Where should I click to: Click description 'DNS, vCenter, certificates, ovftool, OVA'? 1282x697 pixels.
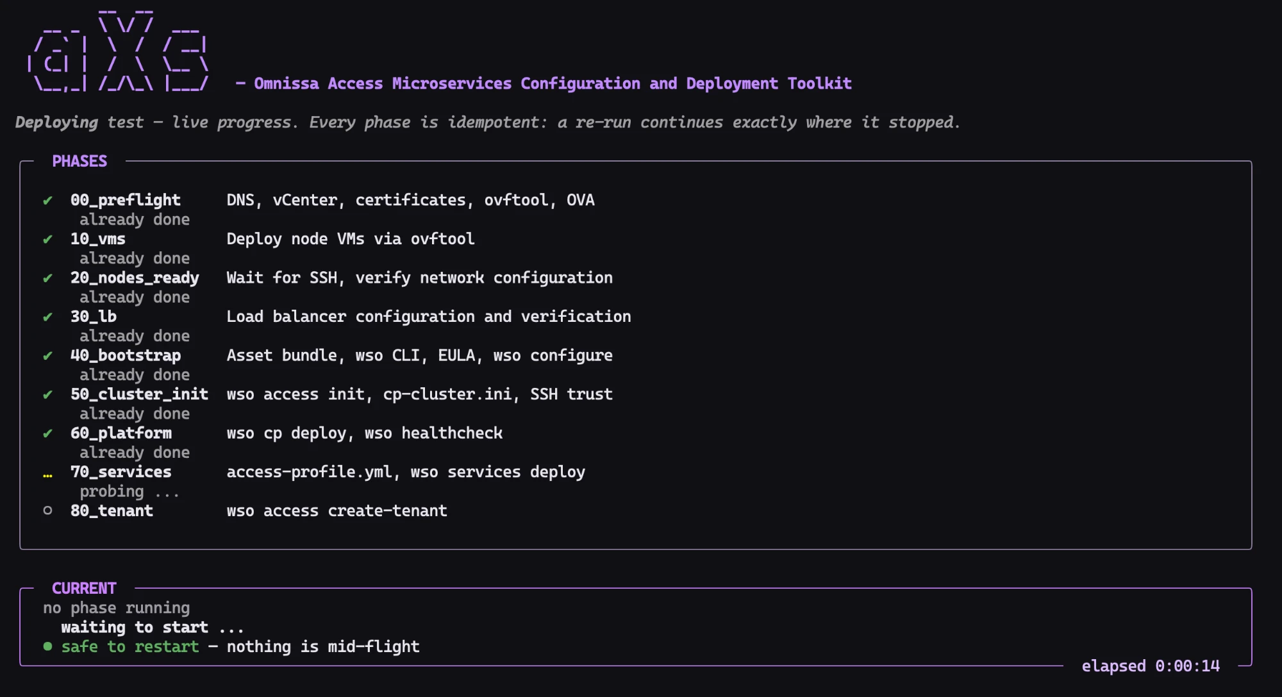point(411,200)
